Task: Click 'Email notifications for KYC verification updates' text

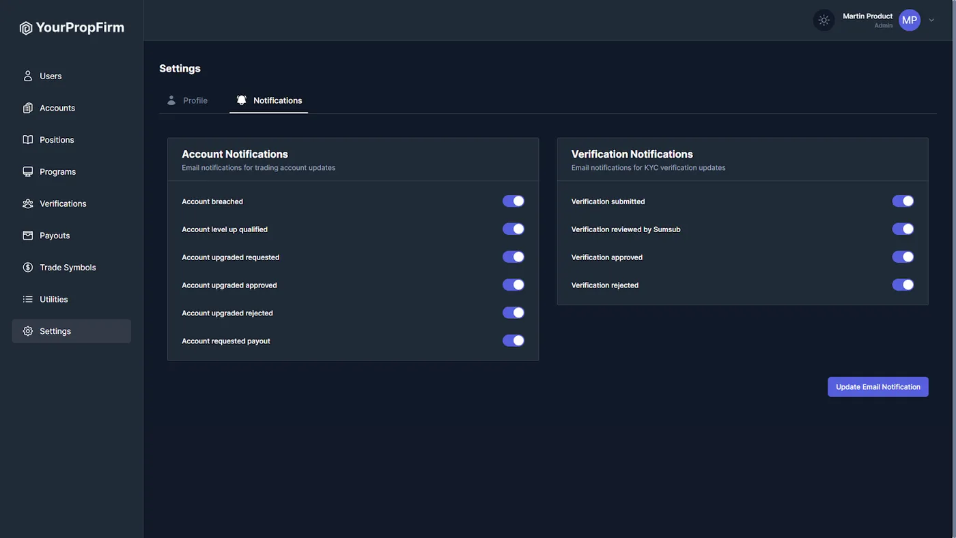Action: tap(649, 168)
